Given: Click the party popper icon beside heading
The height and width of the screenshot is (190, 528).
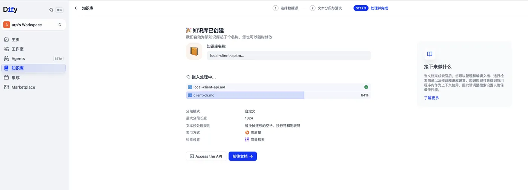Looking at the screenshot, I should click(189, 30).
